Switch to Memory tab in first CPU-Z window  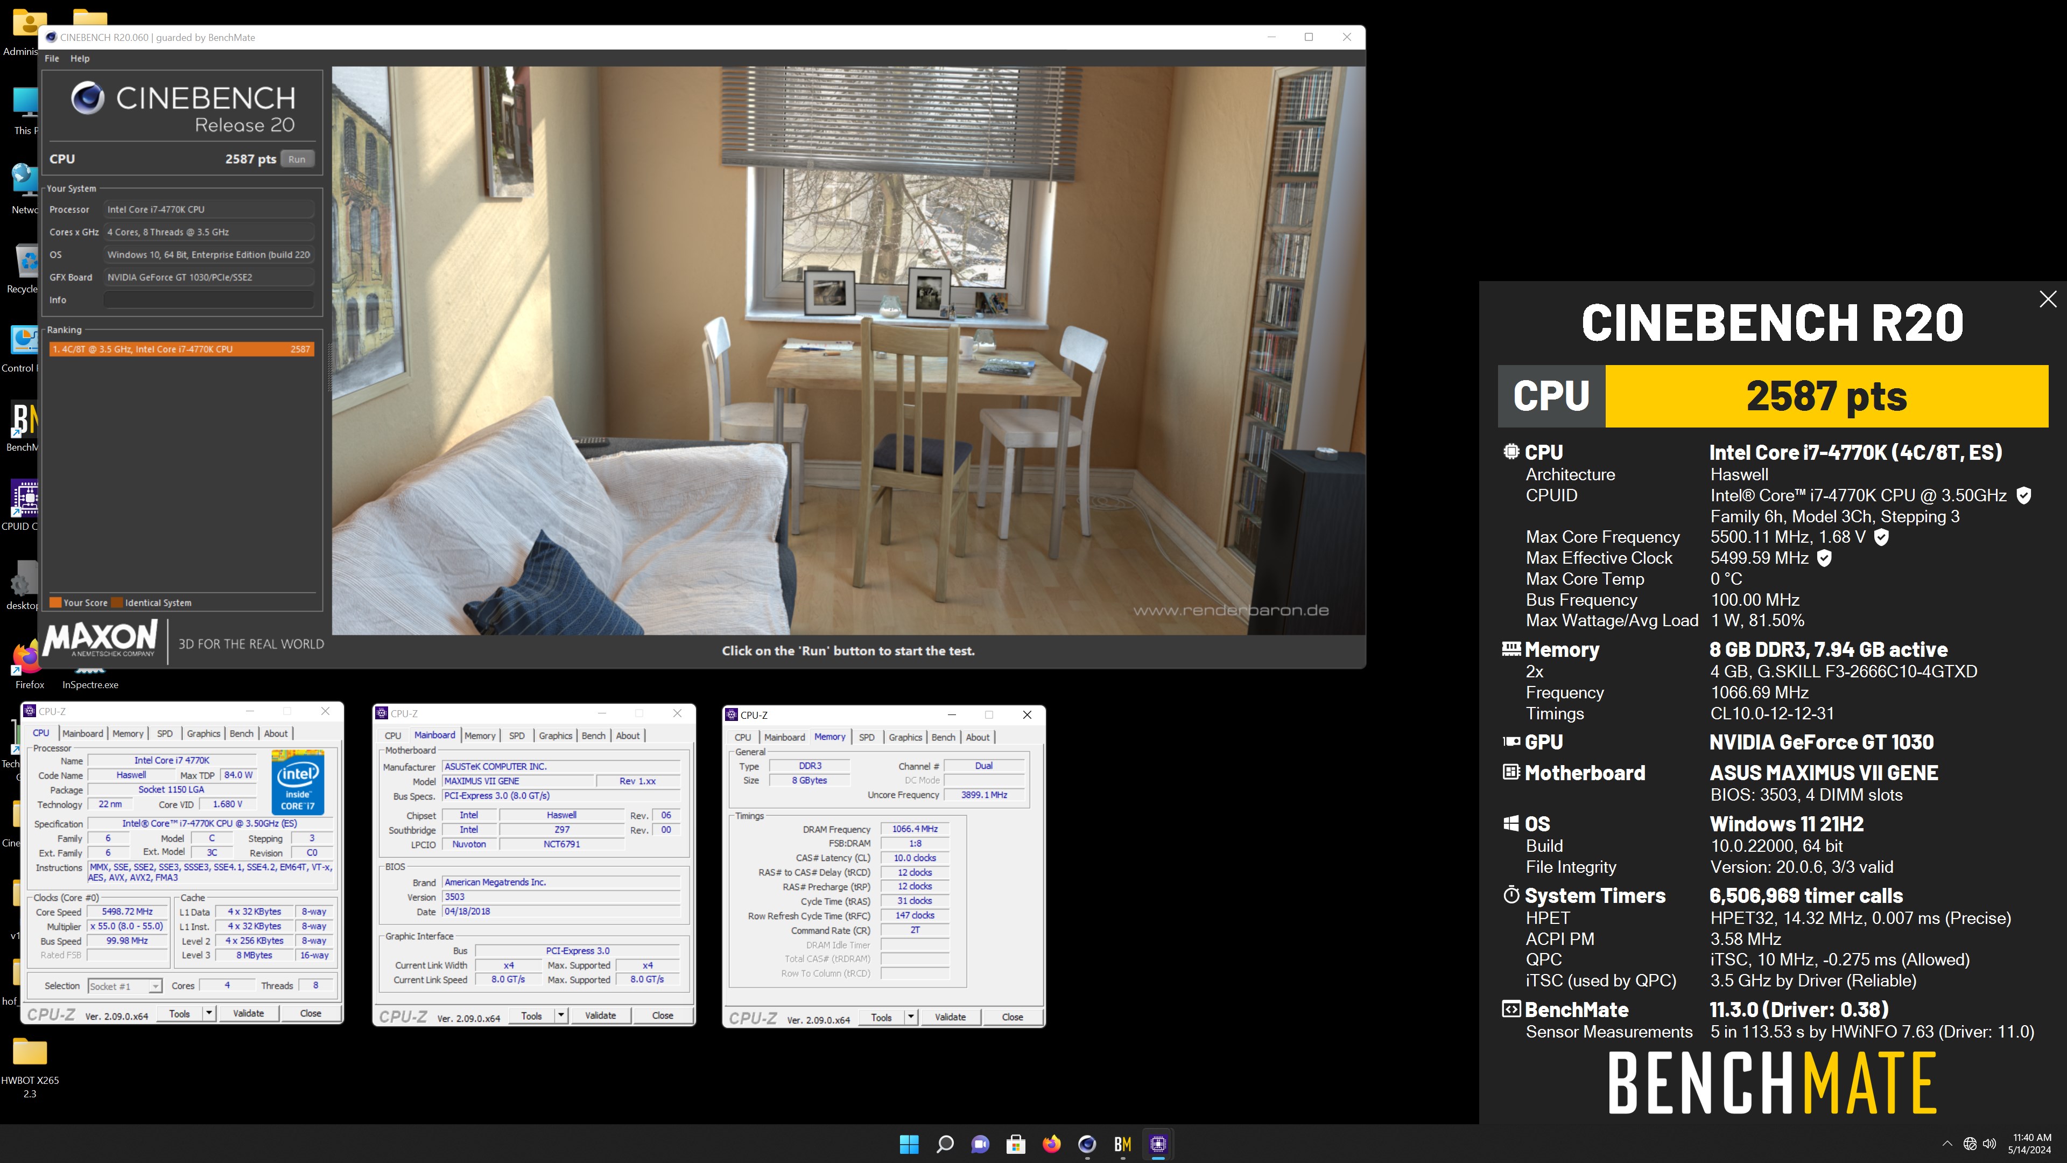point(128,733)
